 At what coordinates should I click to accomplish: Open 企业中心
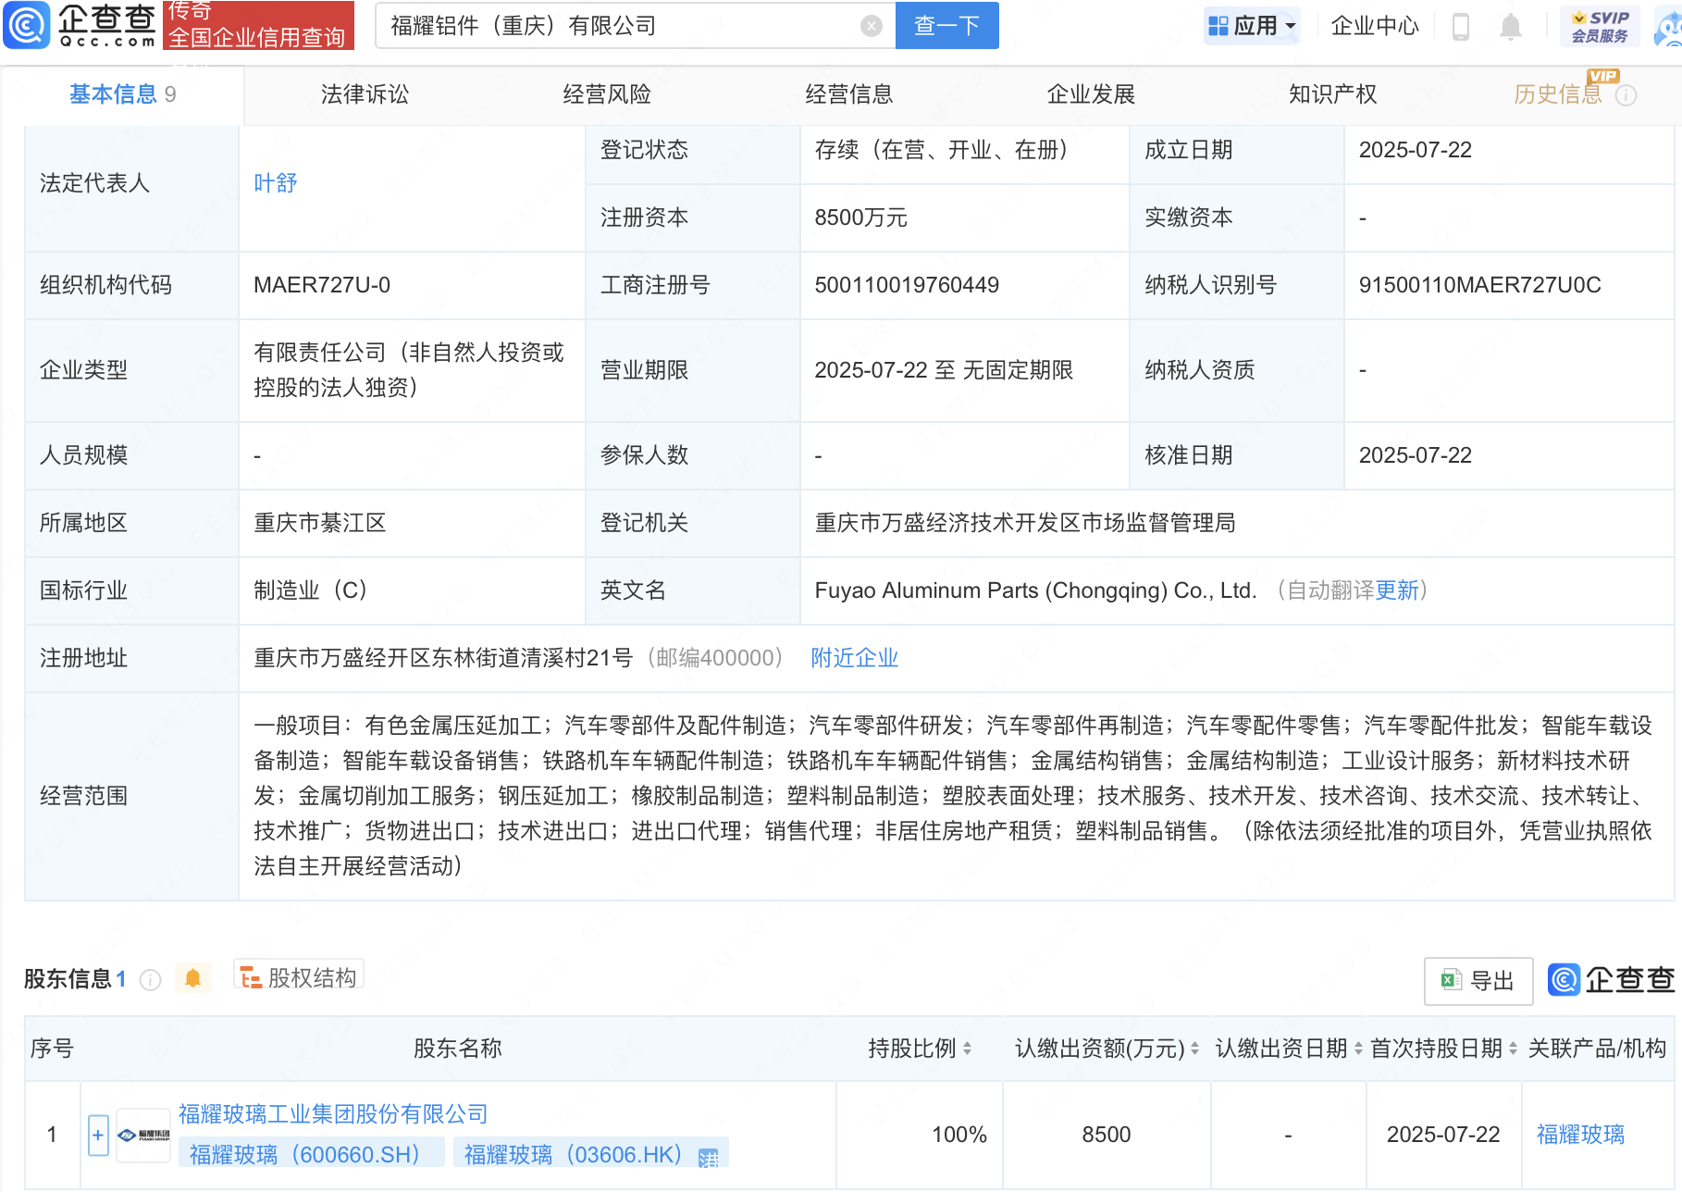(1374, 26)
